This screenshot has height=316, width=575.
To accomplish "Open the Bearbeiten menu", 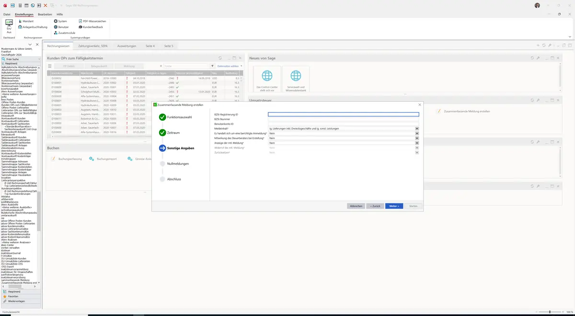I will (45, 14).
